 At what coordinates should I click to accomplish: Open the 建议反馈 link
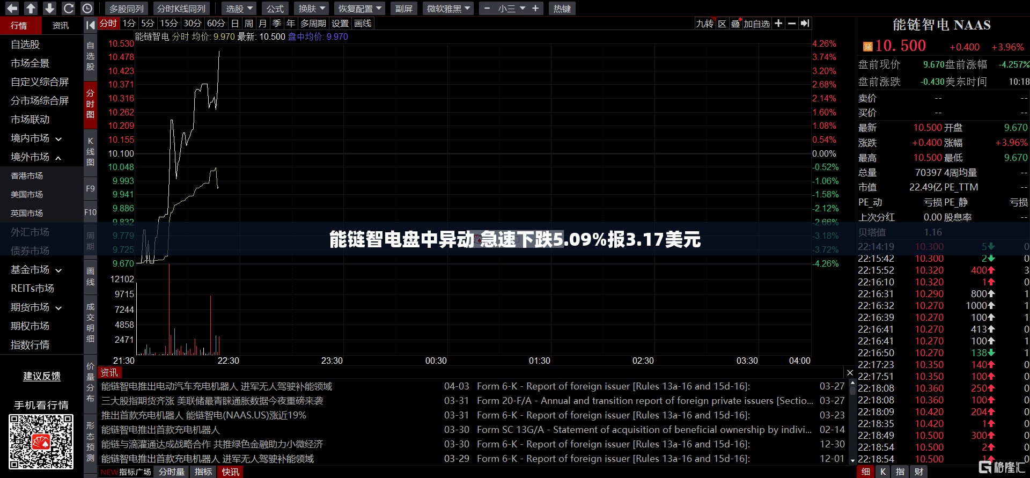(41, 376)
